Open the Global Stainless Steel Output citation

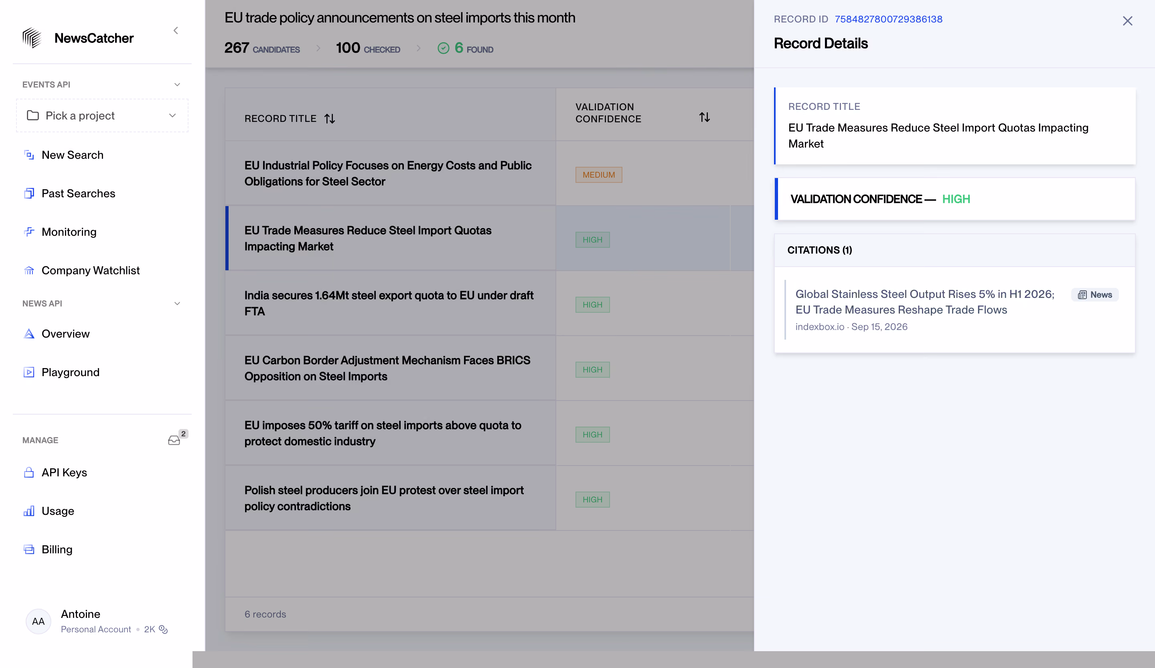coord(924,302)
